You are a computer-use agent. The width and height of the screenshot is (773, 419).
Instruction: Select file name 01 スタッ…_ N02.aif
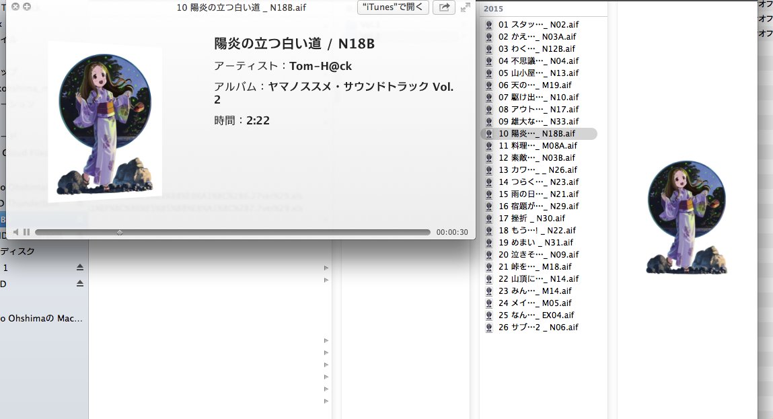click(x=538, y=25)
